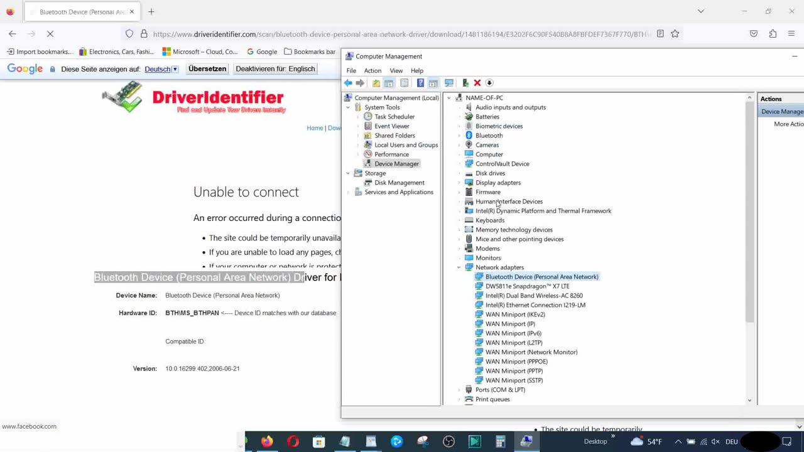Open the Action menu
Image resolution: width=804 pixels, height=452 pixels.
point(372,71)
